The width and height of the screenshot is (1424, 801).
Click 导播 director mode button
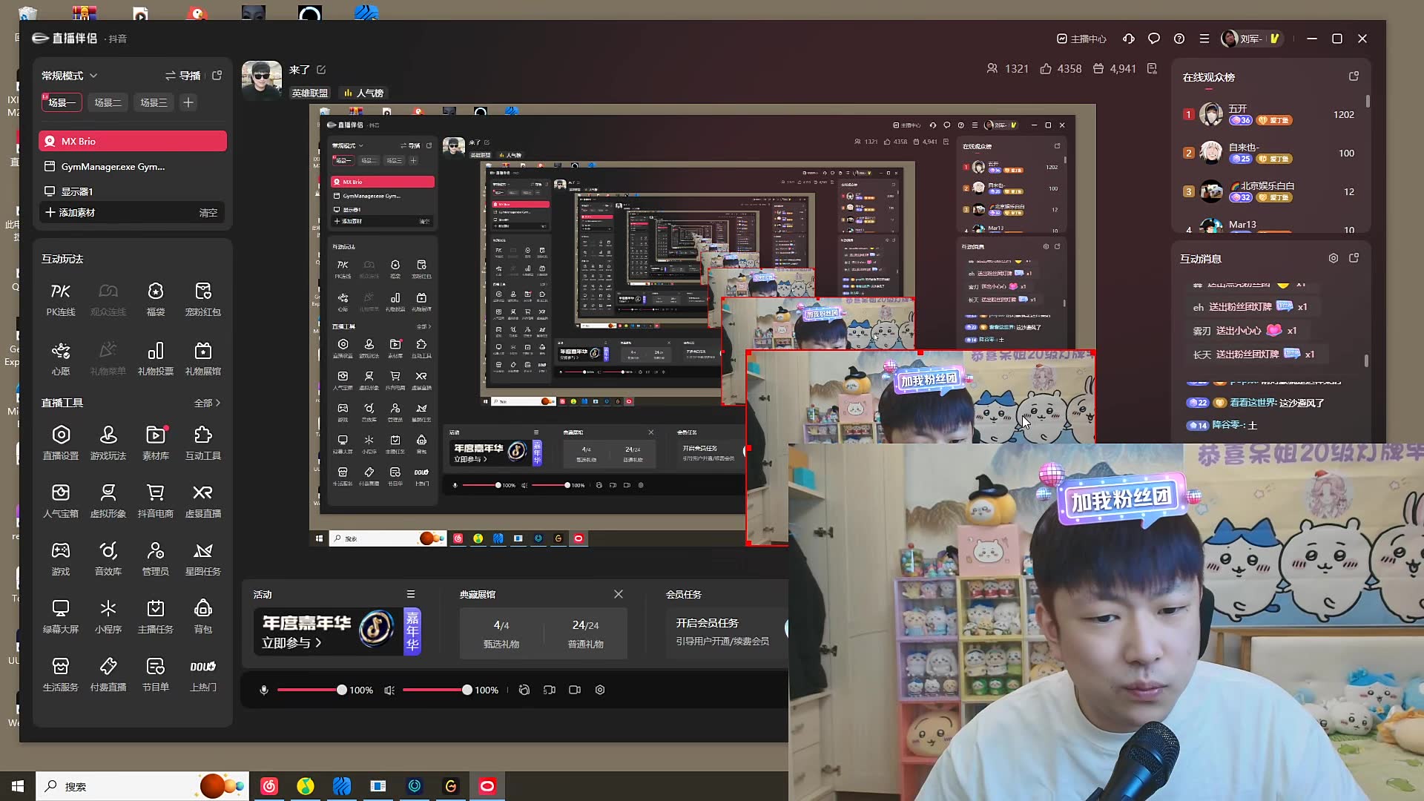coord(183,76)
